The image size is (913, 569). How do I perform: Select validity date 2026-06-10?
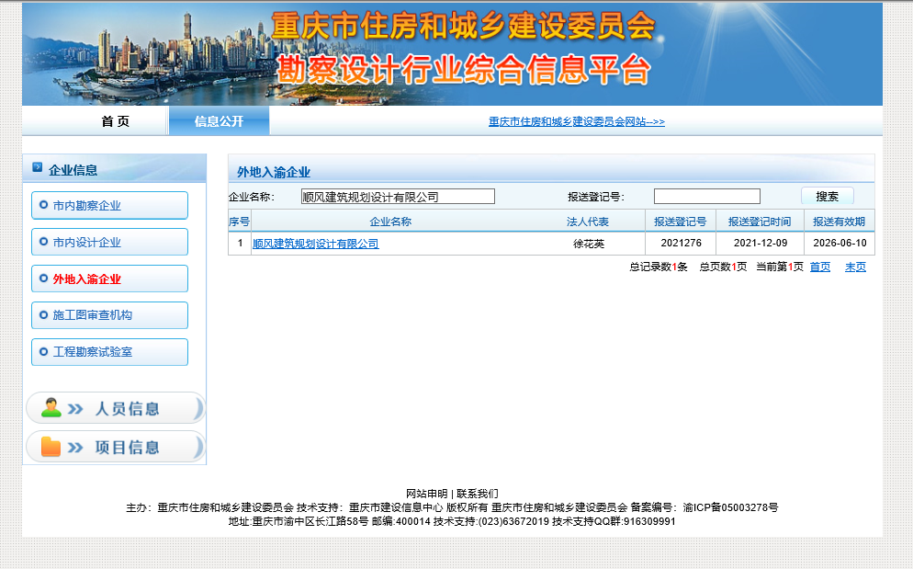(x=840, y=243)
